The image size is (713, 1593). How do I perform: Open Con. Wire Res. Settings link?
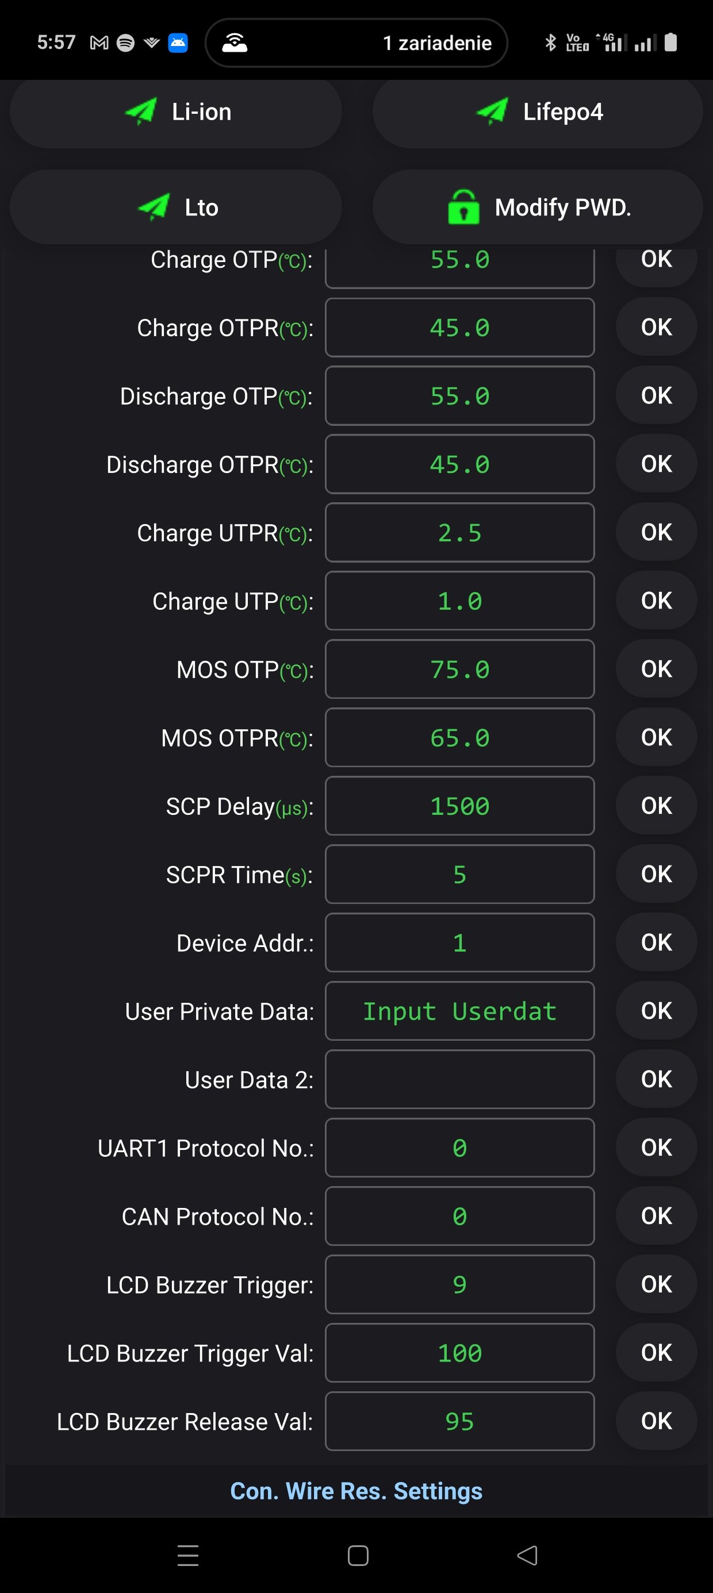coord(356,1491)
